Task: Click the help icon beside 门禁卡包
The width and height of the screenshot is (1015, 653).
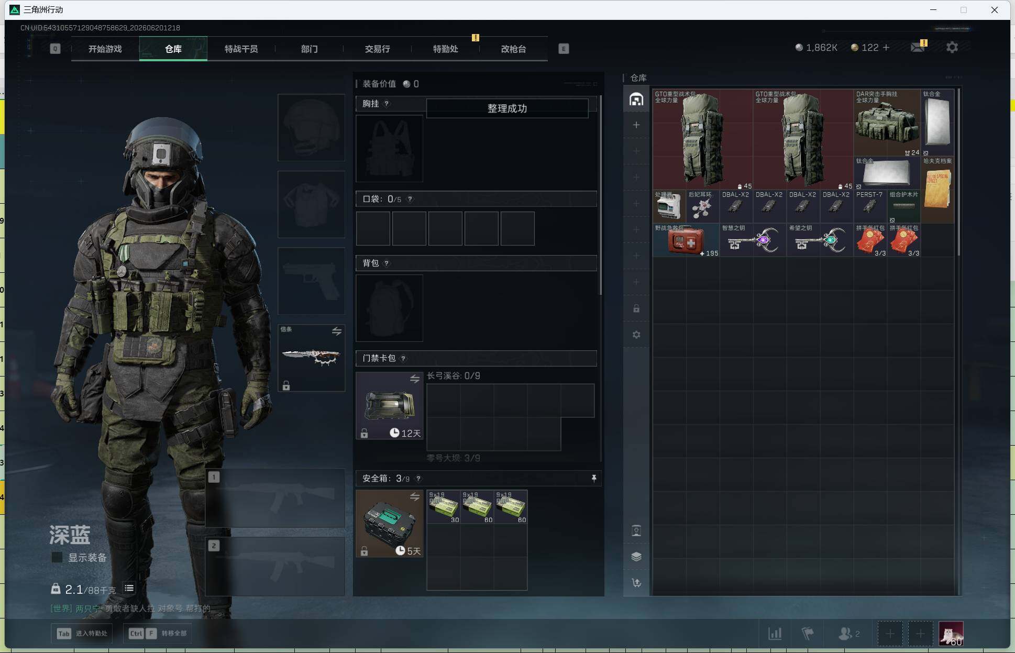Action: pyautogui.click(x=403, y=358)
